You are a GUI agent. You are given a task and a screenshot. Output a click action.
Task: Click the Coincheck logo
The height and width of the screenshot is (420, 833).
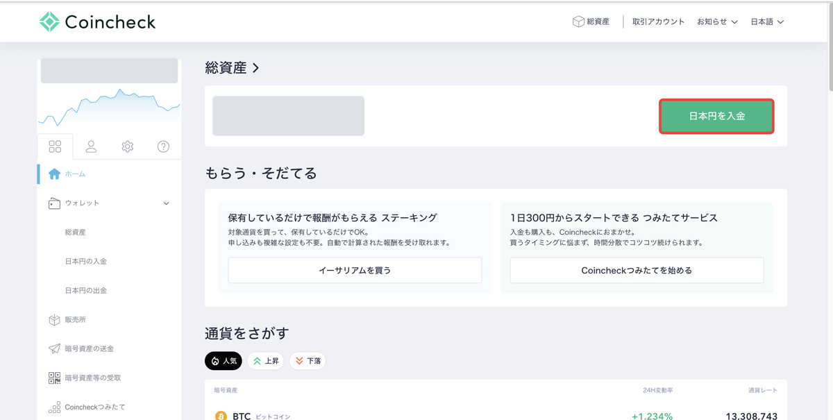(x=97, y=22)
